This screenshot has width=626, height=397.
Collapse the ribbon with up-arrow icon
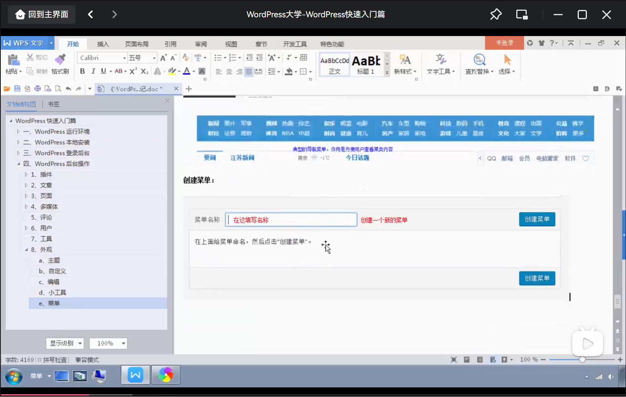(x=571, y=43)
